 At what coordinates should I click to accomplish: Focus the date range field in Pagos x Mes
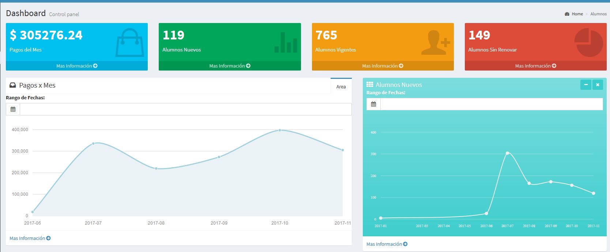[x=186, y=109]
